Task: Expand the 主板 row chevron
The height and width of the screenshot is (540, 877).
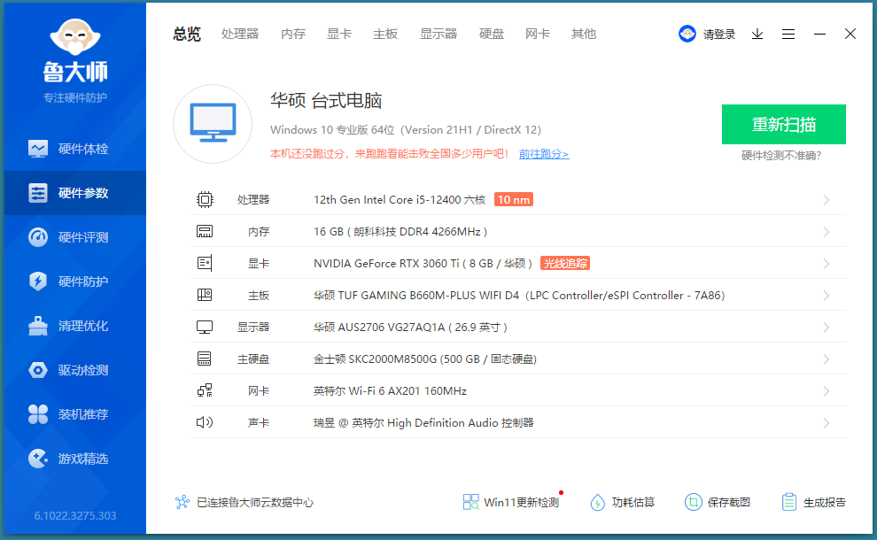Action: click(x=827, y=296)
